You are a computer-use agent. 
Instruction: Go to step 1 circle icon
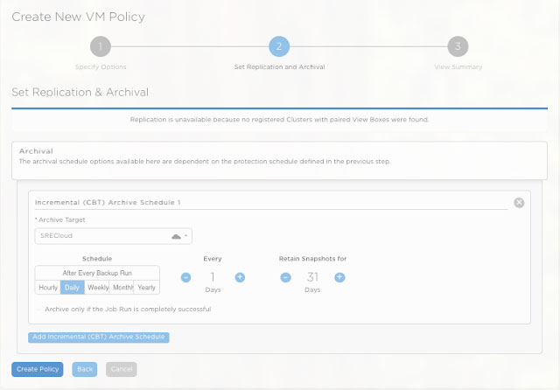click(101, 46)
